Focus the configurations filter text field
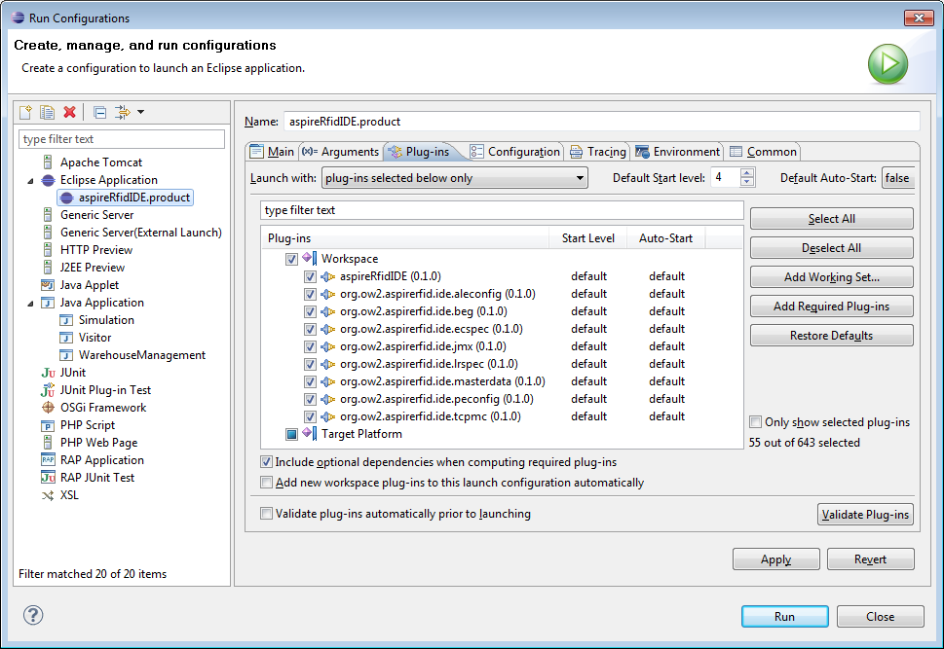The image size is (944, 649). (x=122, y=139)
